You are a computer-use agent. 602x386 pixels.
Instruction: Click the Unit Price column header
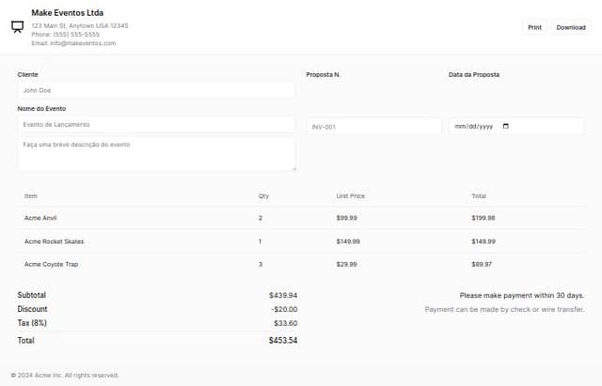coord(351,196)
